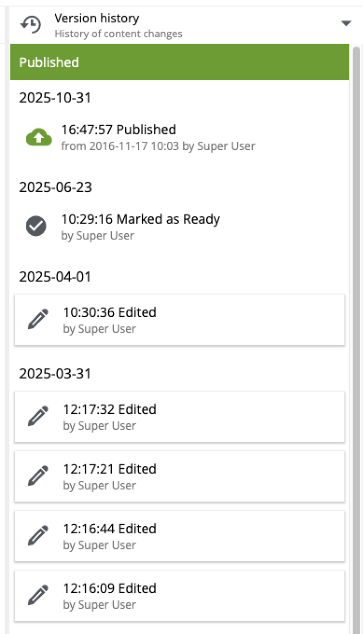
Task: Click the Version history panel scrollbar
Action: pos(356,331)
